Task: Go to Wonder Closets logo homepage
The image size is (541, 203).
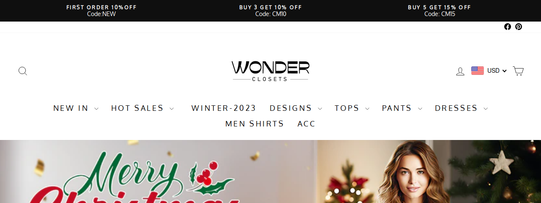Action: coord(270,71)
